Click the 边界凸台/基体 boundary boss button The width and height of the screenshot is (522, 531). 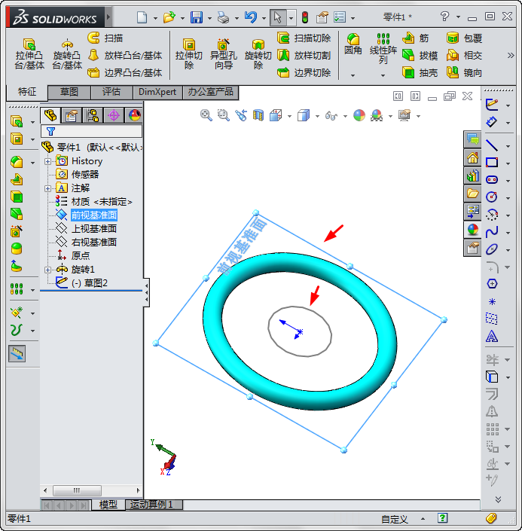click(x=124, y=73)
